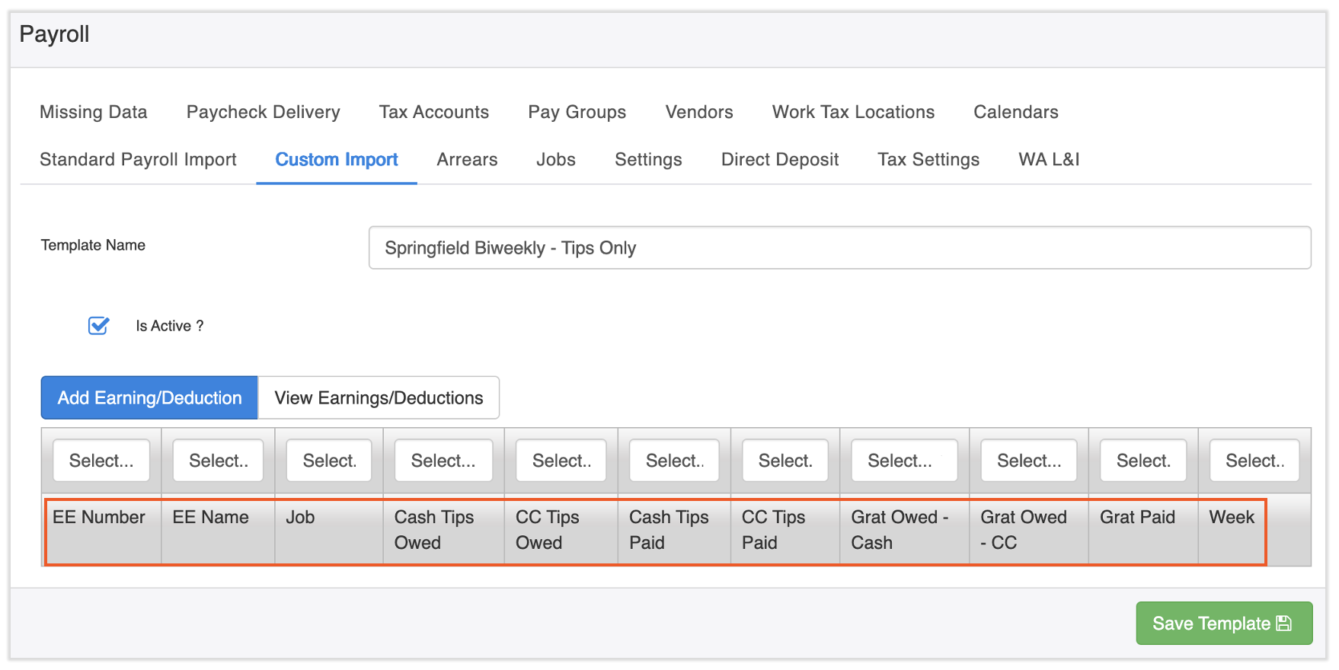This screenshot has height=670, width=1339.
Task: Open the WA L&I tab
Action: point(1049,159)
